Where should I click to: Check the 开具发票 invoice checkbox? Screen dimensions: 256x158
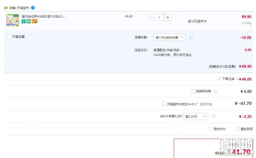coord(10,37)
